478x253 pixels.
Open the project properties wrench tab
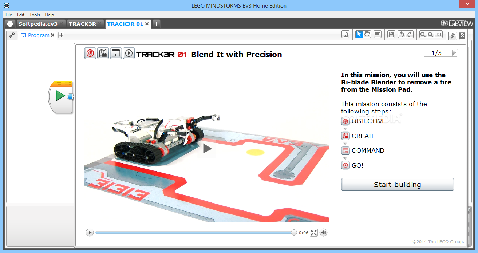(x=12, y=35)
